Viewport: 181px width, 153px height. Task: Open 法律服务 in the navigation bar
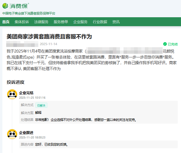click(x=41, y=22)
